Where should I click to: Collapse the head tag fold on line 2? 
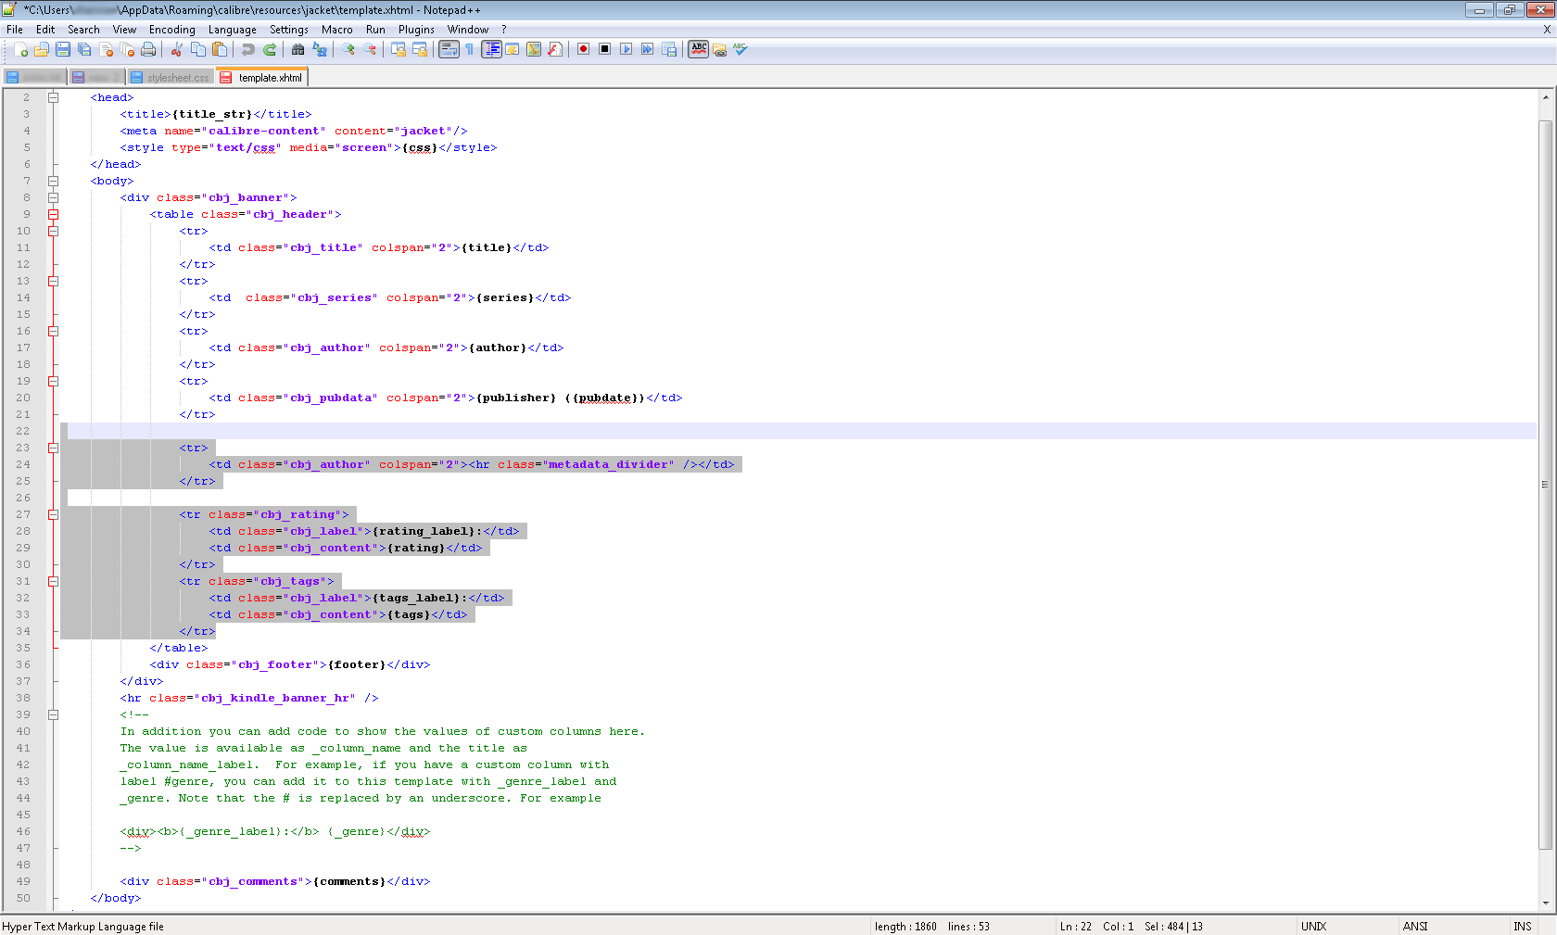click(x=53, y=97)
